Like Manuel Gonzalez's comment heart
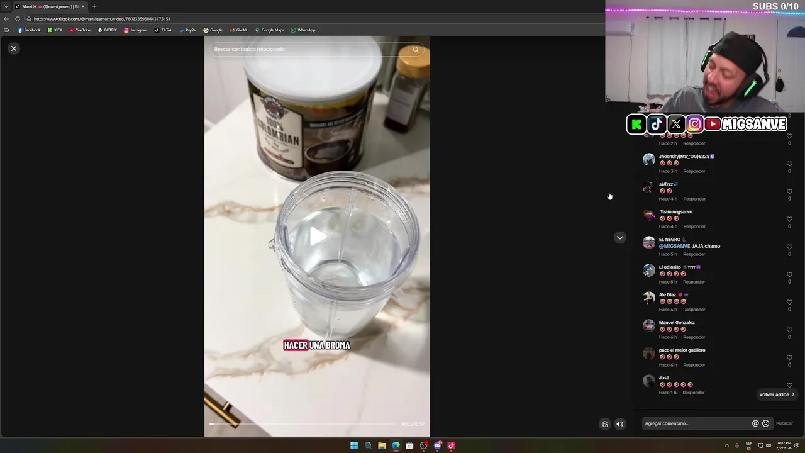Screen dimensions: 805x453 point(789,330)
